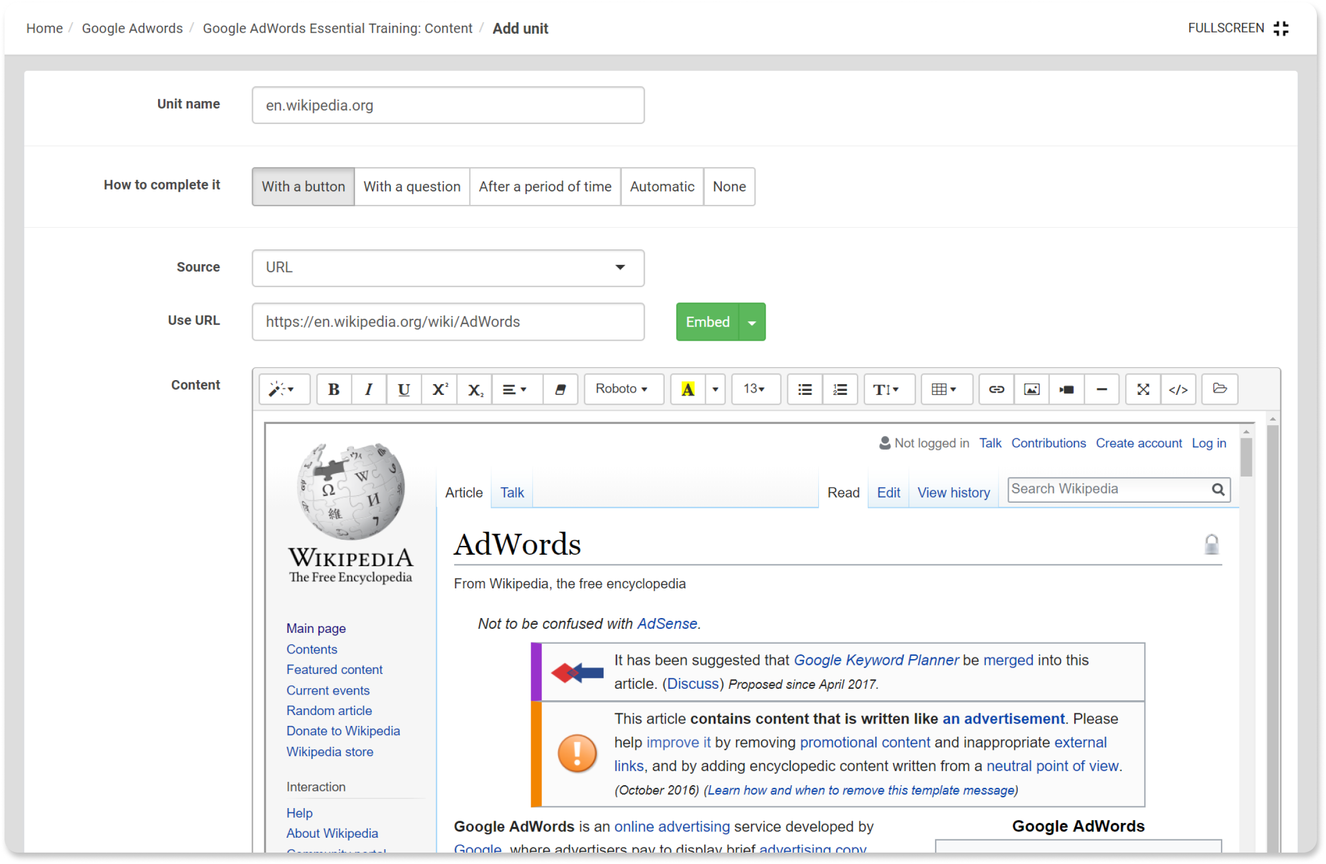This screenshot has height=864, width=1326.
Task: Select the Source URL dropdown
Action: pos(448,268)
